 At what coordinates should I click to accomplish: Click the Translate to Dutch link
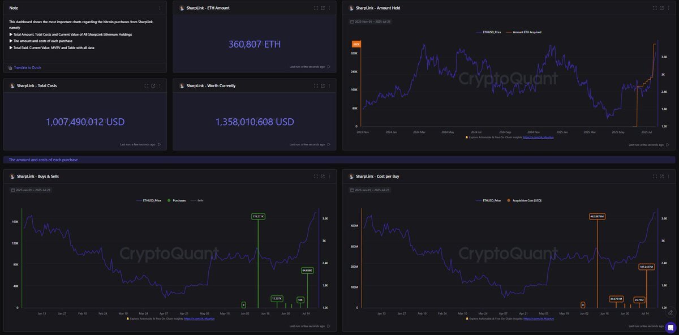pos(28,67)
